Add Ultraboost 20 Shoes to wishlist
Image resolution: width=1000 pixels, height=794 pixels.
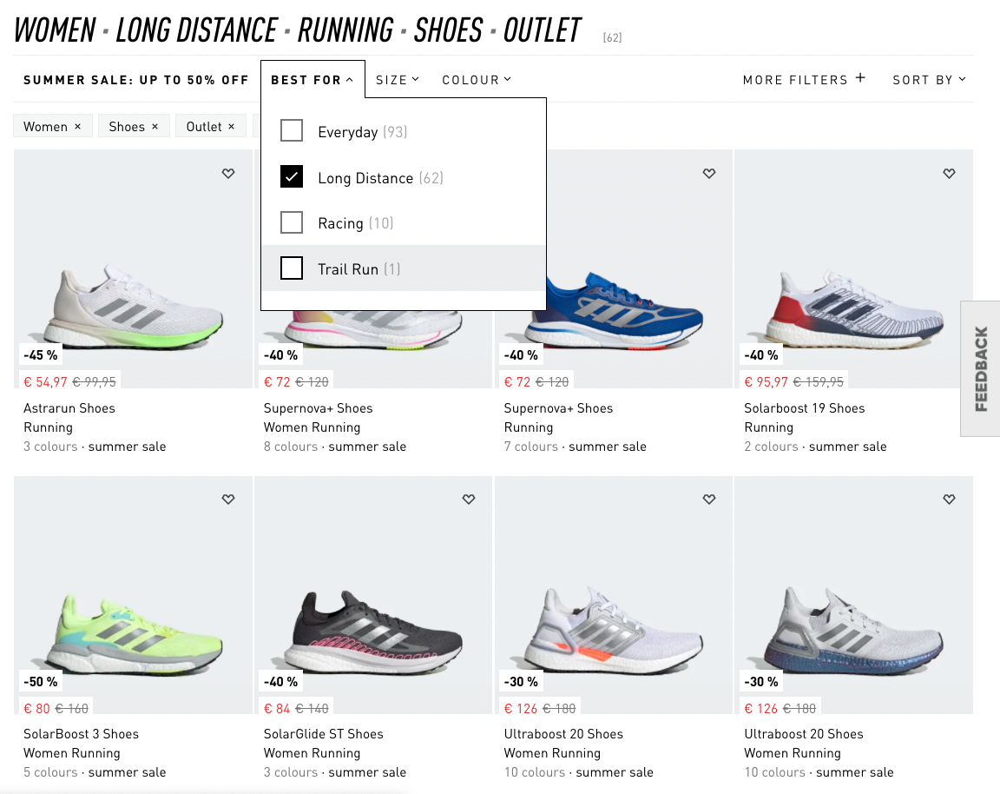pos(708,499)
